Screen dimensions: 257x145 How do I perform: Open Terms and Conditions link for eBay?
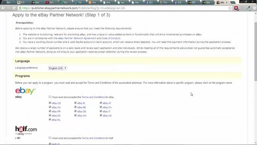[93, 97]
